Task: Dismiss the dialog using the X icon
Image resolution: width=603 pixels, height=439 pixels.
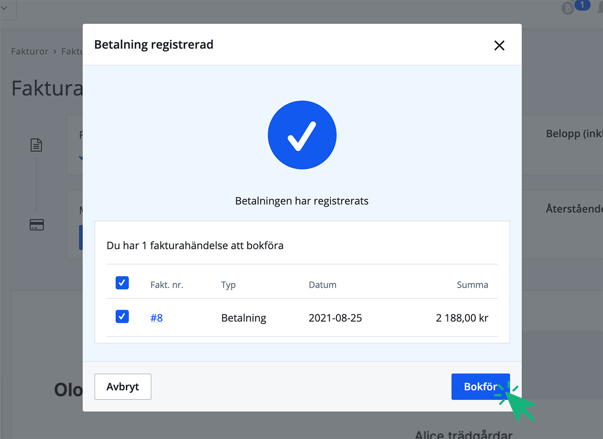Action: coord(499,45)
